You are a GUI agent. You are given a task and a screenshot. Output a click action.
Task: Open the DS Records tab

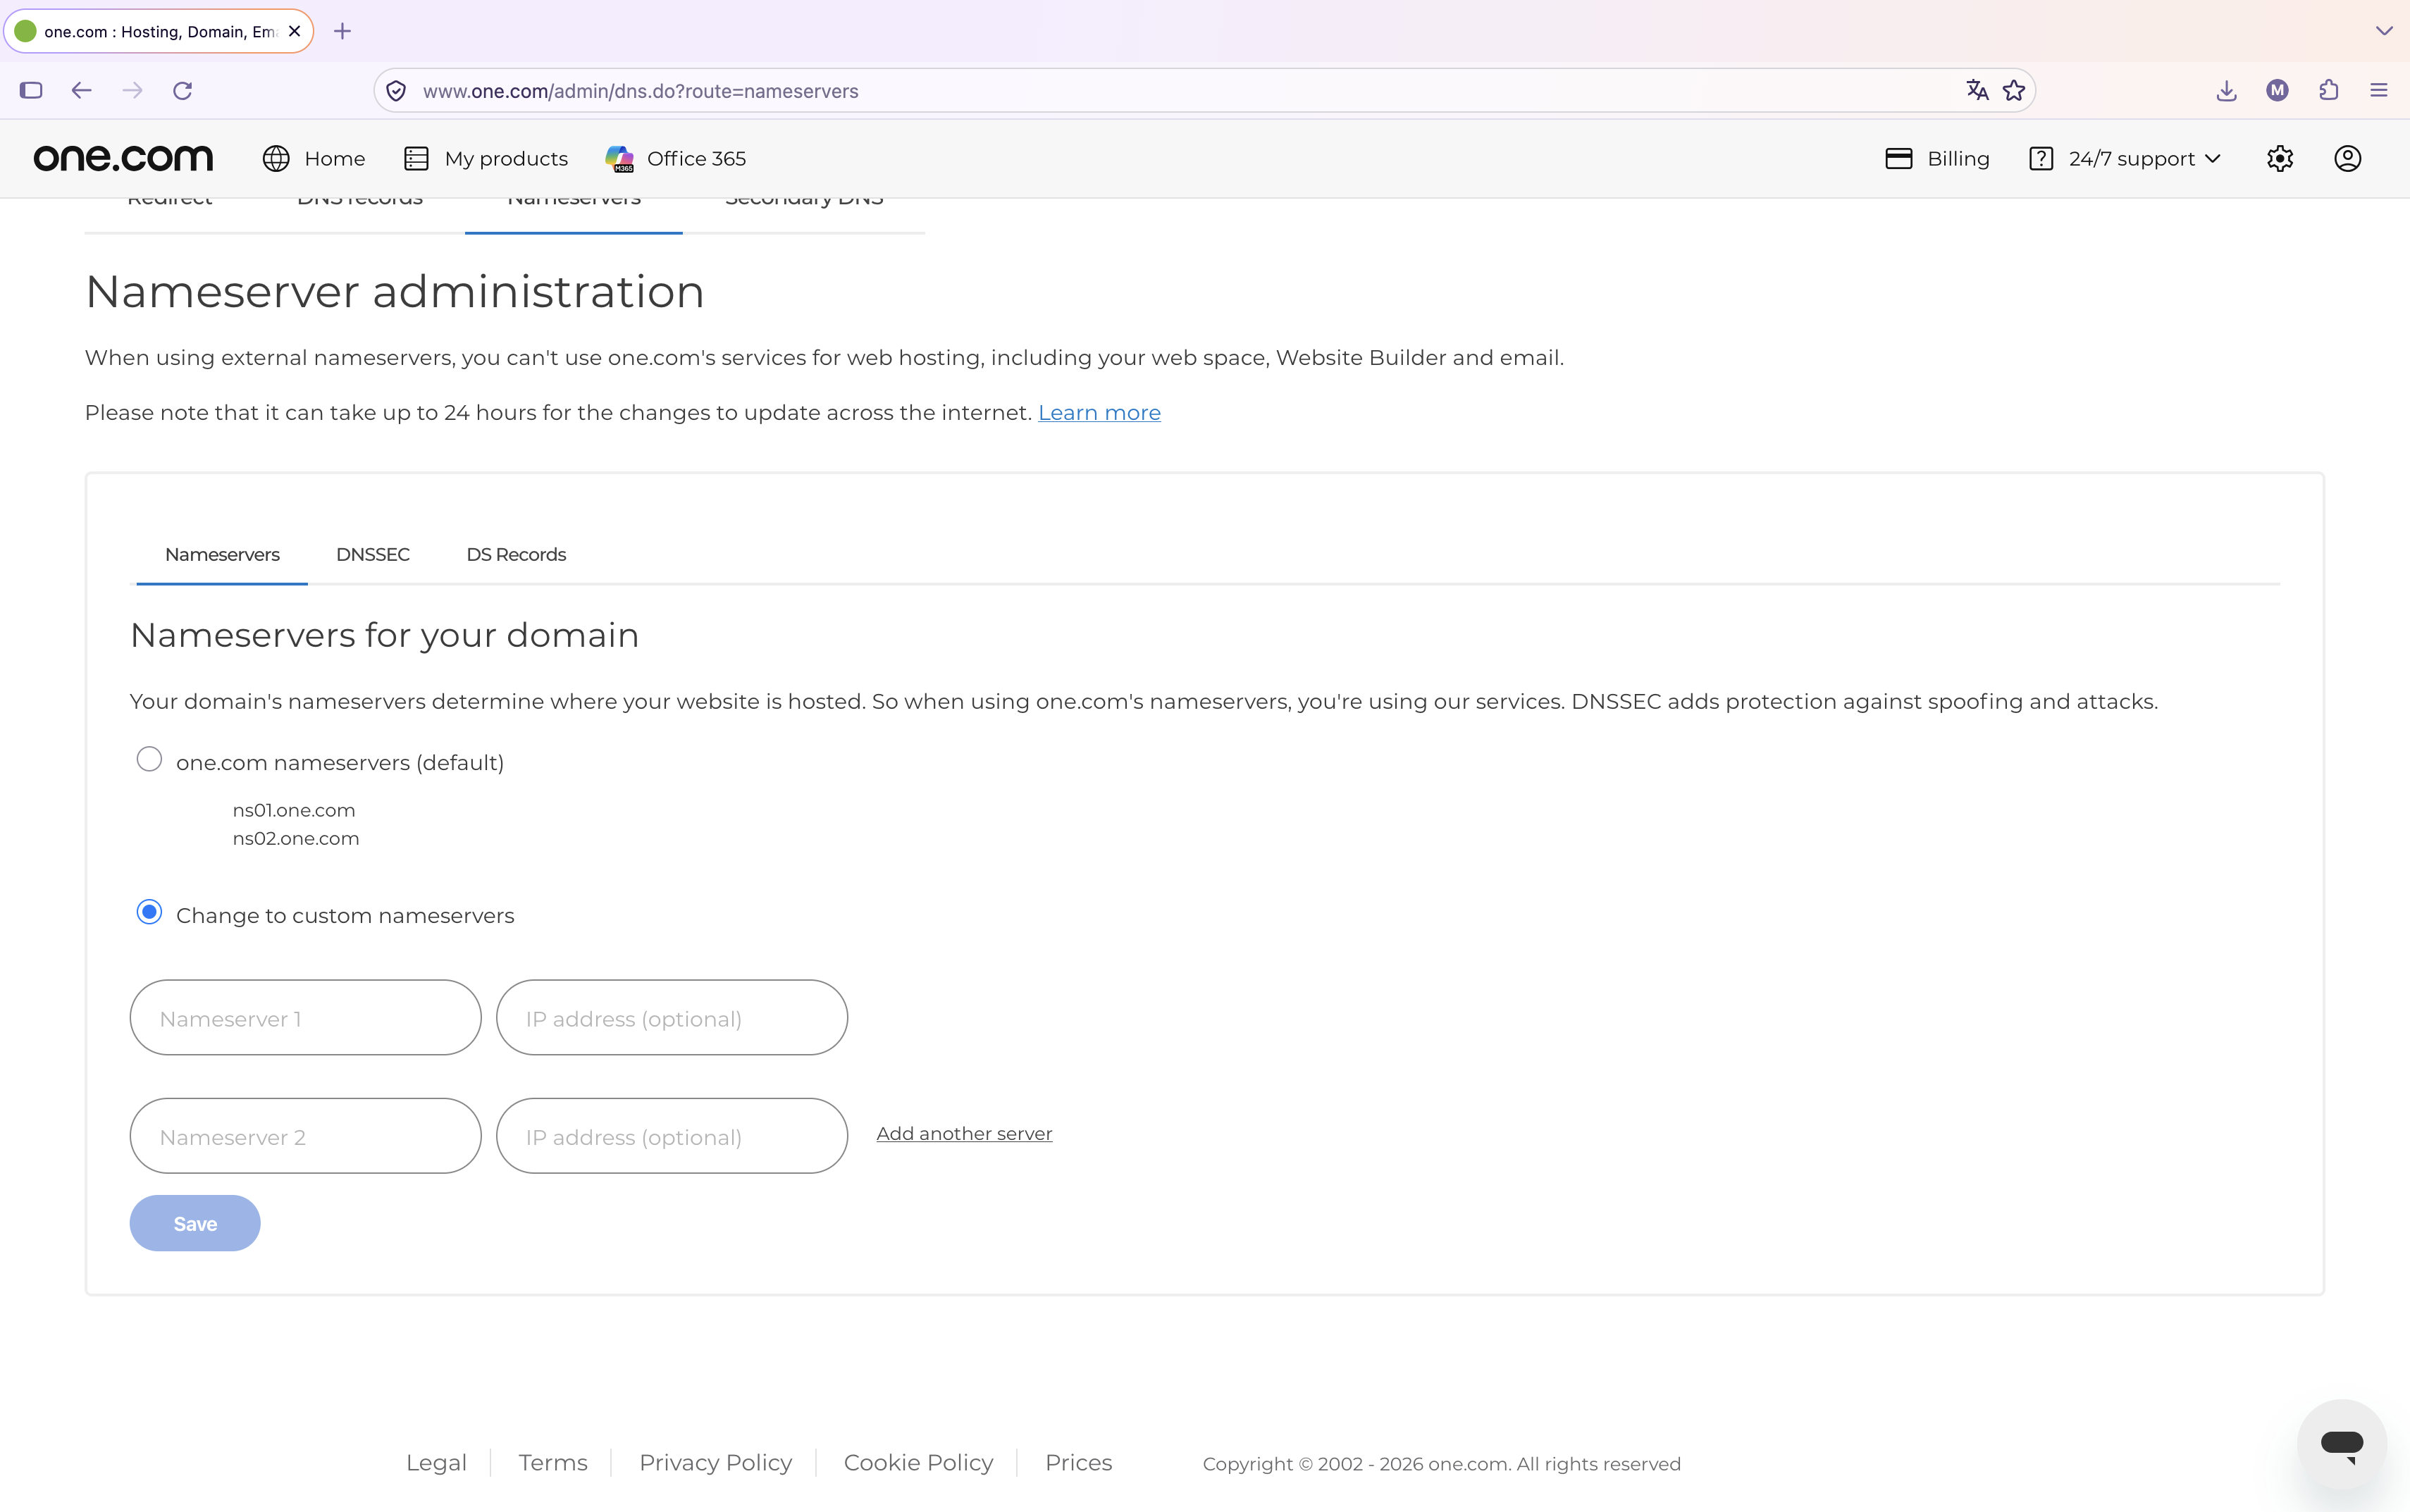[x=516, y=554]
